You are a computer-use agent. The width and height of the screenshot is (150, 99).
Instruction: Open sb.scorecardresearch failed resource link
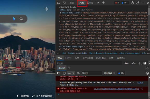(x=116, y=89)
